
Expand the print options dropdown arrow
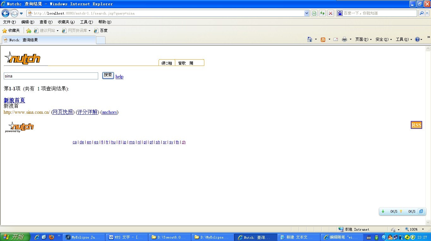[x=350, y=39]
